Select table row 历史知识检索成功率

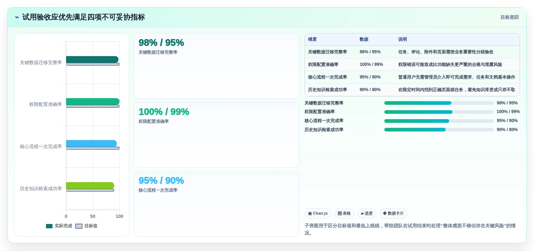click(x=412, y=90)
